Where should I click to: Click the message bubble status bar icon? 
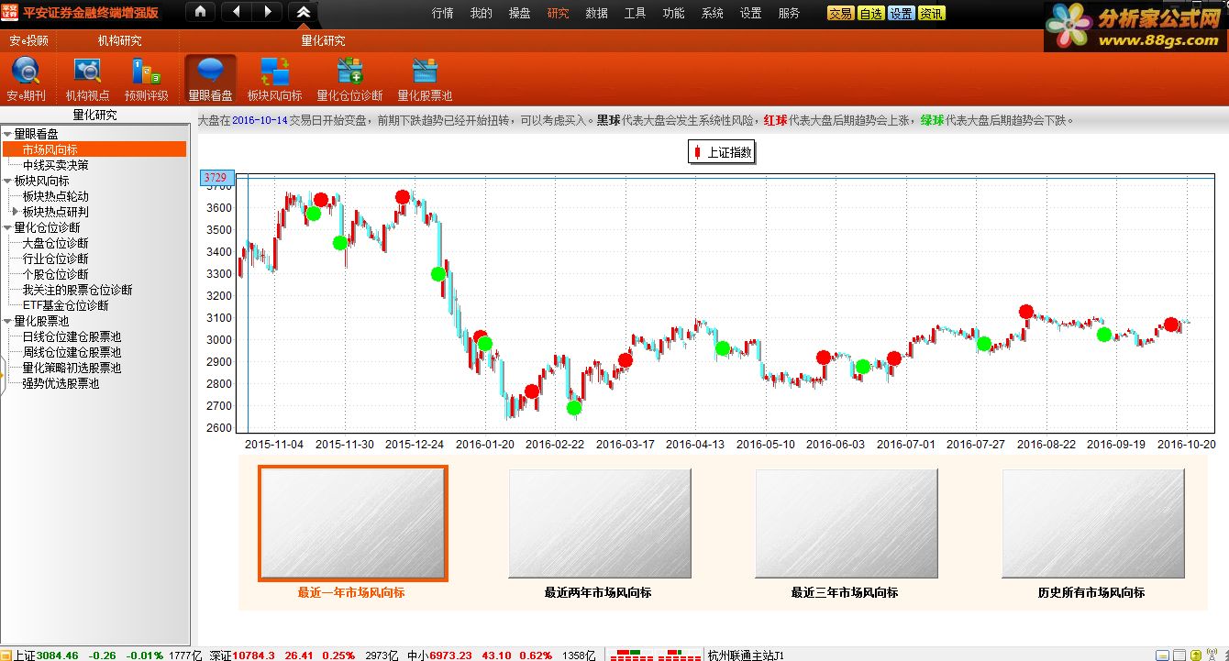1162,655
